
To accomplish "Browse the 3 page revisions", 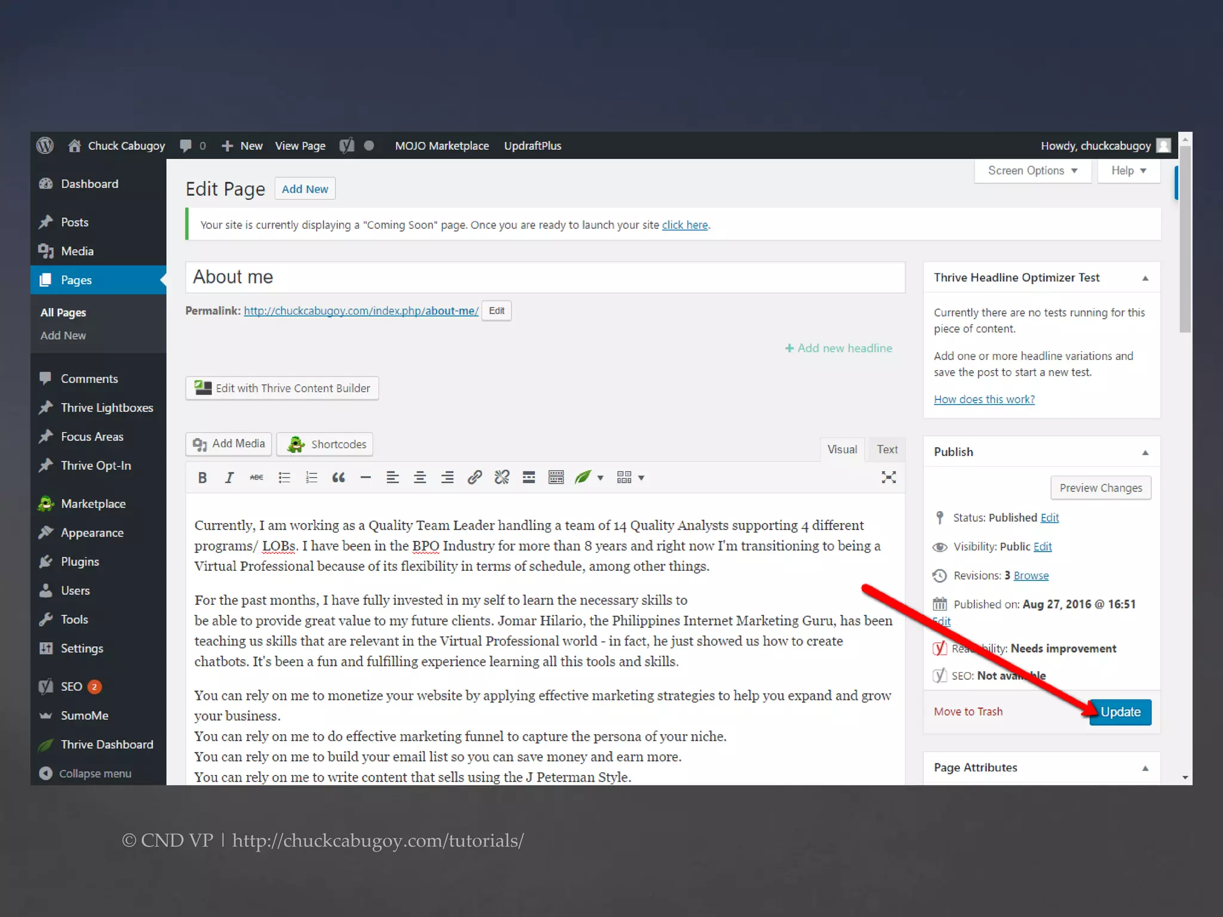I will (x=1031, y=576).
